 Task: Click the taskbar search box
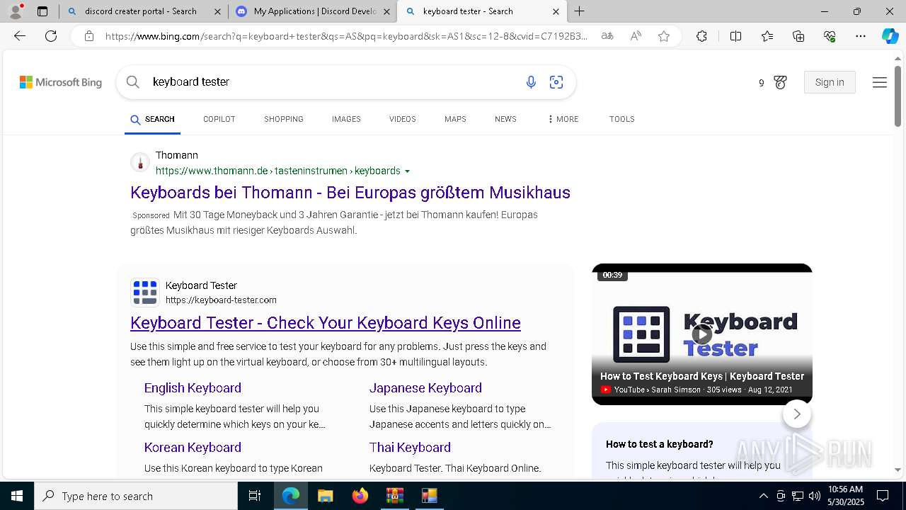pyautogui.click(x=136, y=496)
